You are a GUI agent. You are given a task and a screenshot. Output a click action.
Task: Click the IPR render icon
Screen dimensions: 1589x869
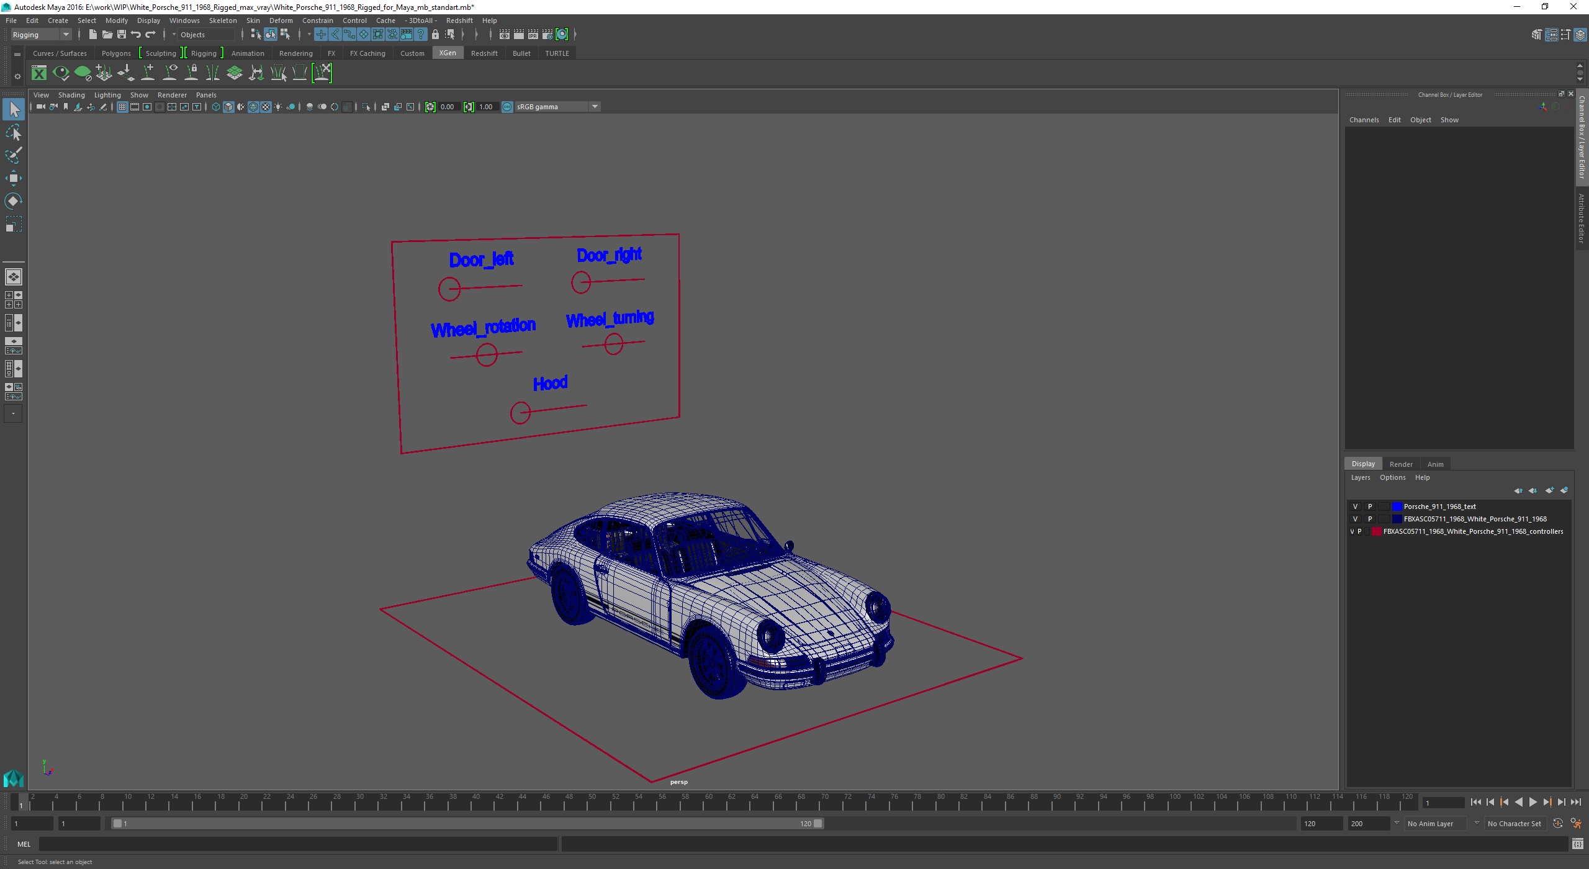tap(533, 35)
